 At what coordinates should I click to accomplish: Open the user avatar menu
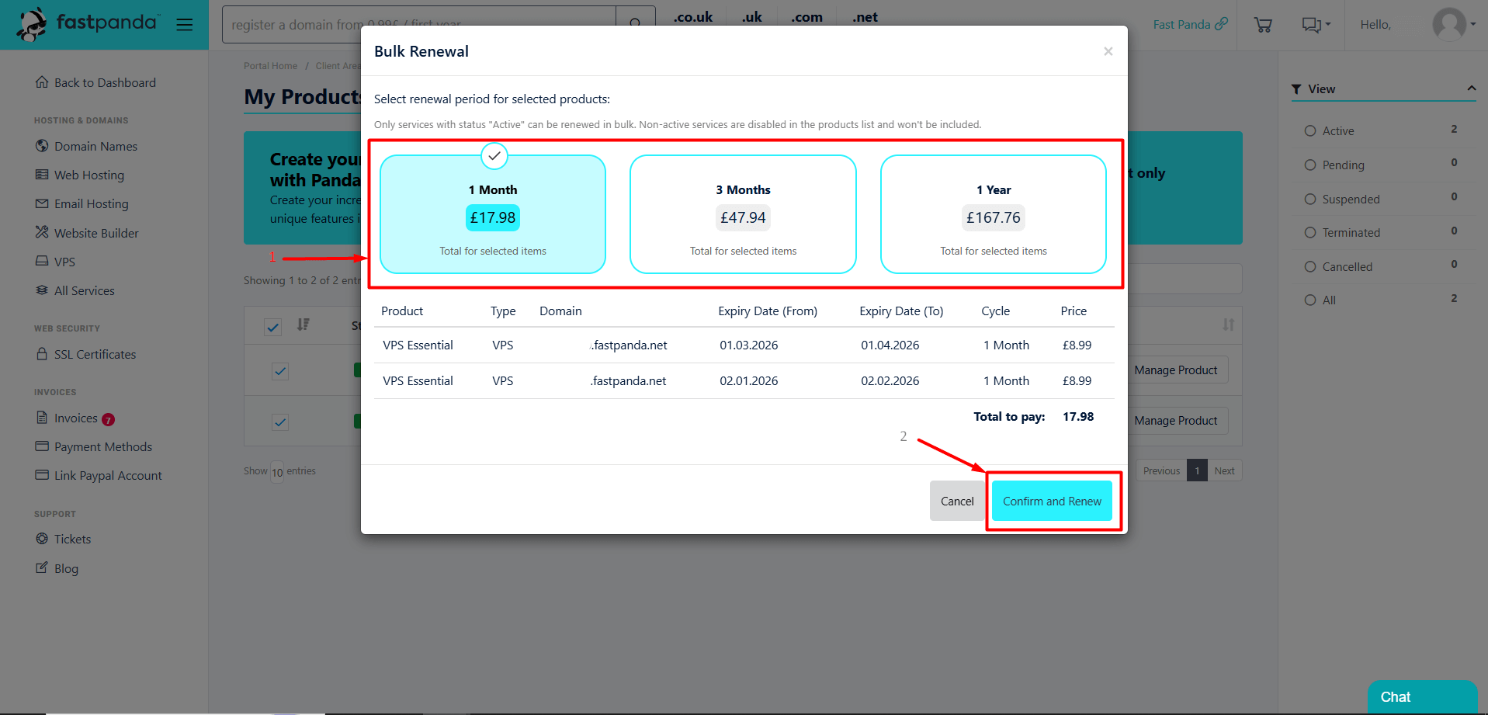1453,24
